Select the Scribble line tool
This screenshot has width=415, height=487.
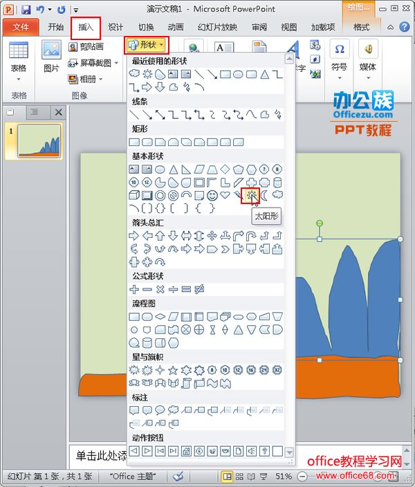(277, 115)
